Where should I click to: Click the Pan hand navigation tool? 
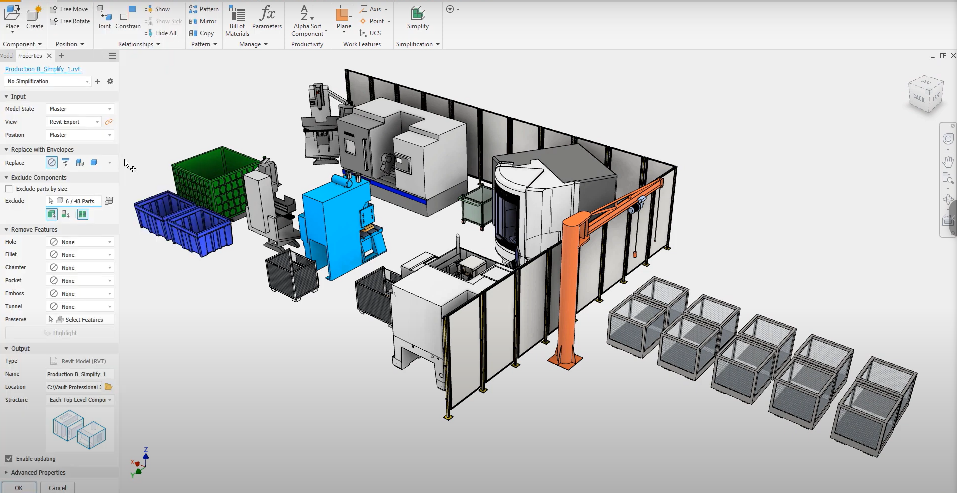pos(948,162)
